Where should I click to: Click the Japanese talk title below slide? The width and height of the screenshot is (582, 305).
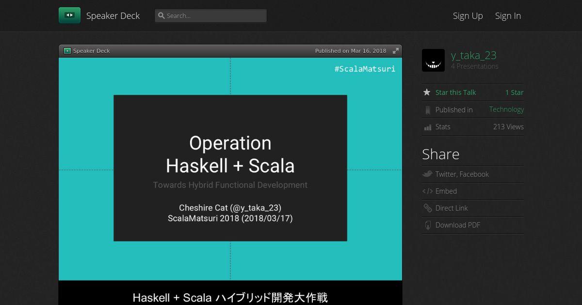pos(230,297)
